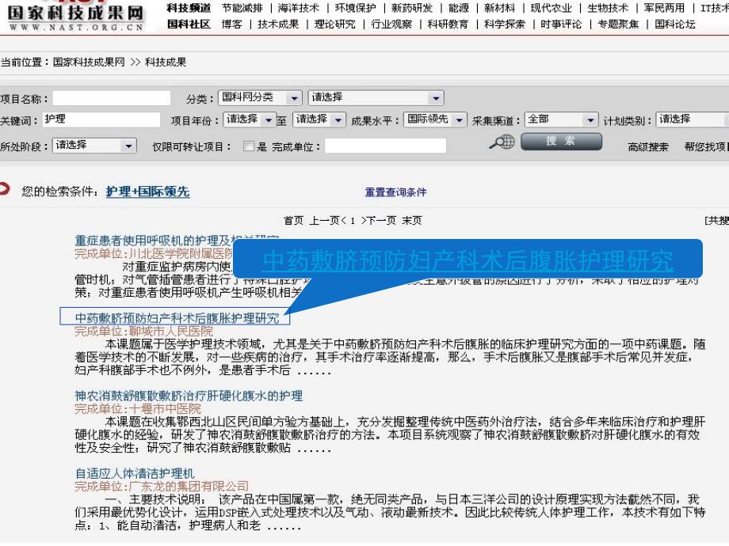Click the 关键词 field containing 护理

click(101, 119)
